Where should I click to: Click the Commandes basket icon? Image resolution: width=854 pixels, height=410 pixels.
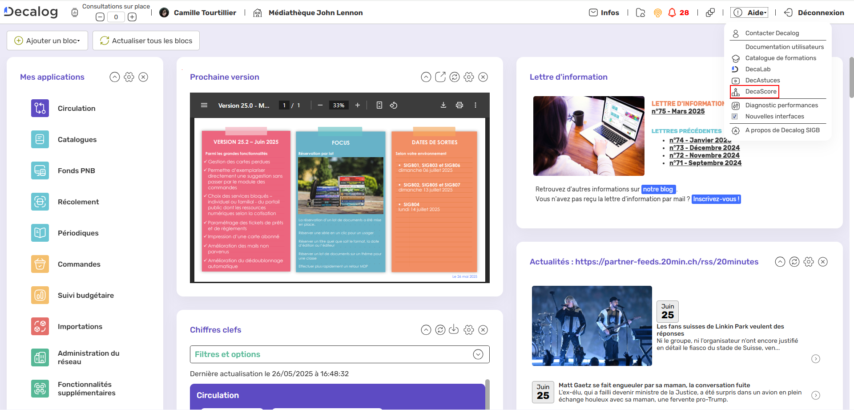click(40, 264)
